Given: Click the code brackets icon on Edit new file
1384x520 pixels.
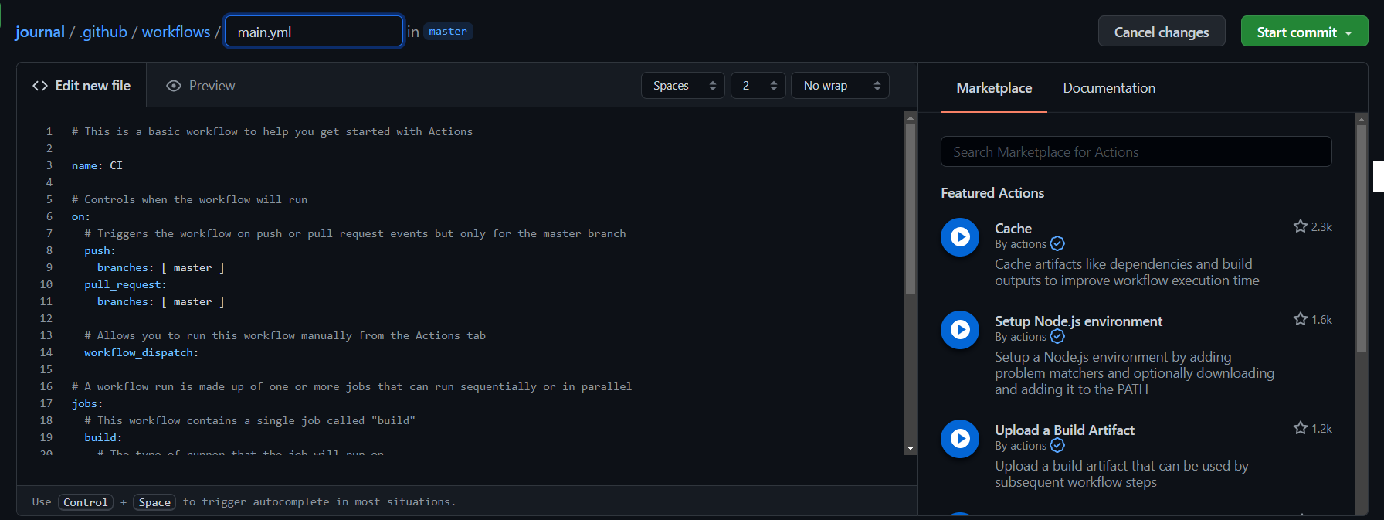Looking at the screenshot, I should 40,86.
